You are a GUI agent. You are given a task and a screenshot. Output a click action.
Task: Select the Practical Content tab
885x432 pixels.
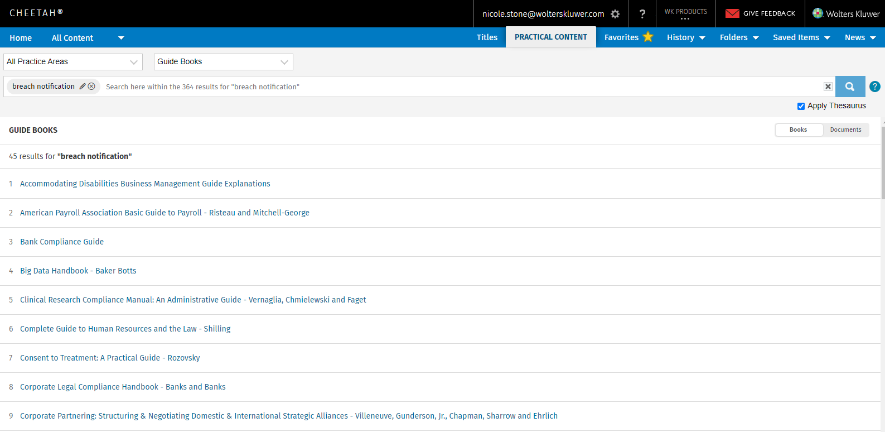[x=551, y=37]
